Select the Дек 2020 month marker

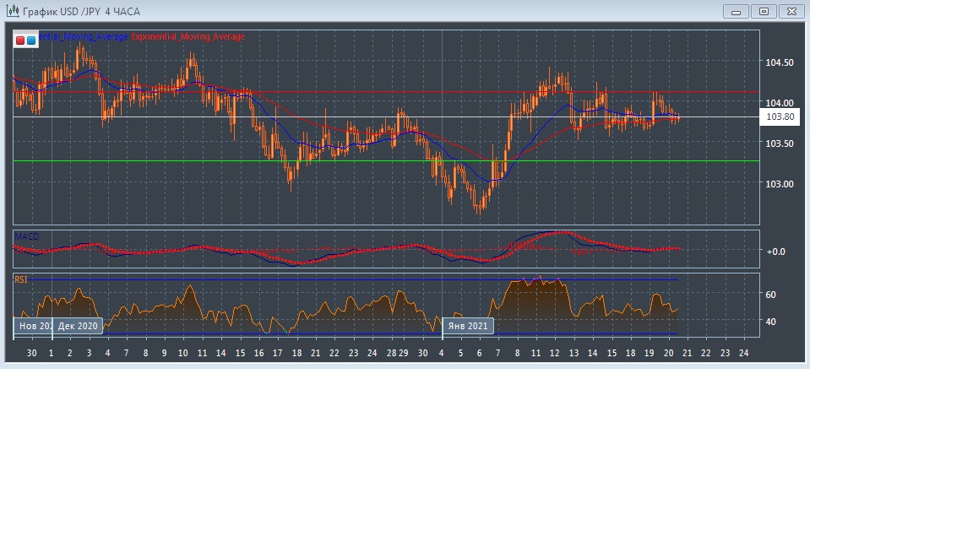pyautogui.click(x=78, y=326)
